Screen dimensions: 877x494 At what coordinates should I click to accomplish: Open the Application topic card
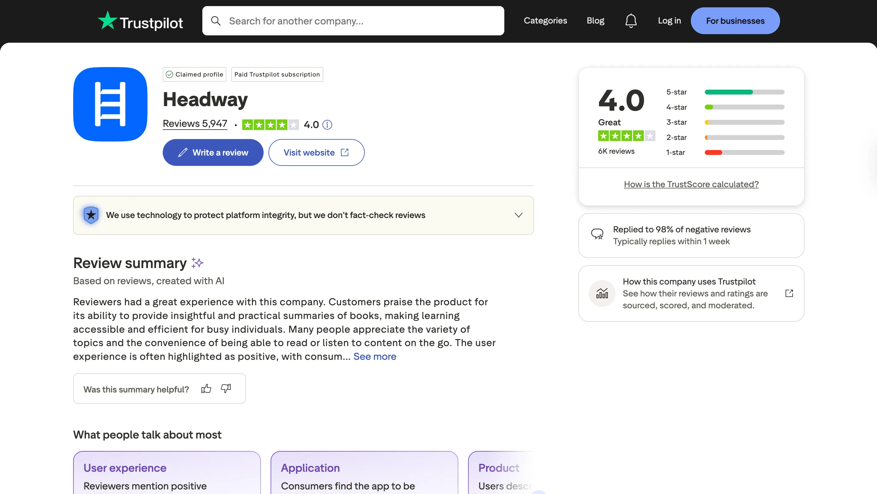[x=364, y=473]
